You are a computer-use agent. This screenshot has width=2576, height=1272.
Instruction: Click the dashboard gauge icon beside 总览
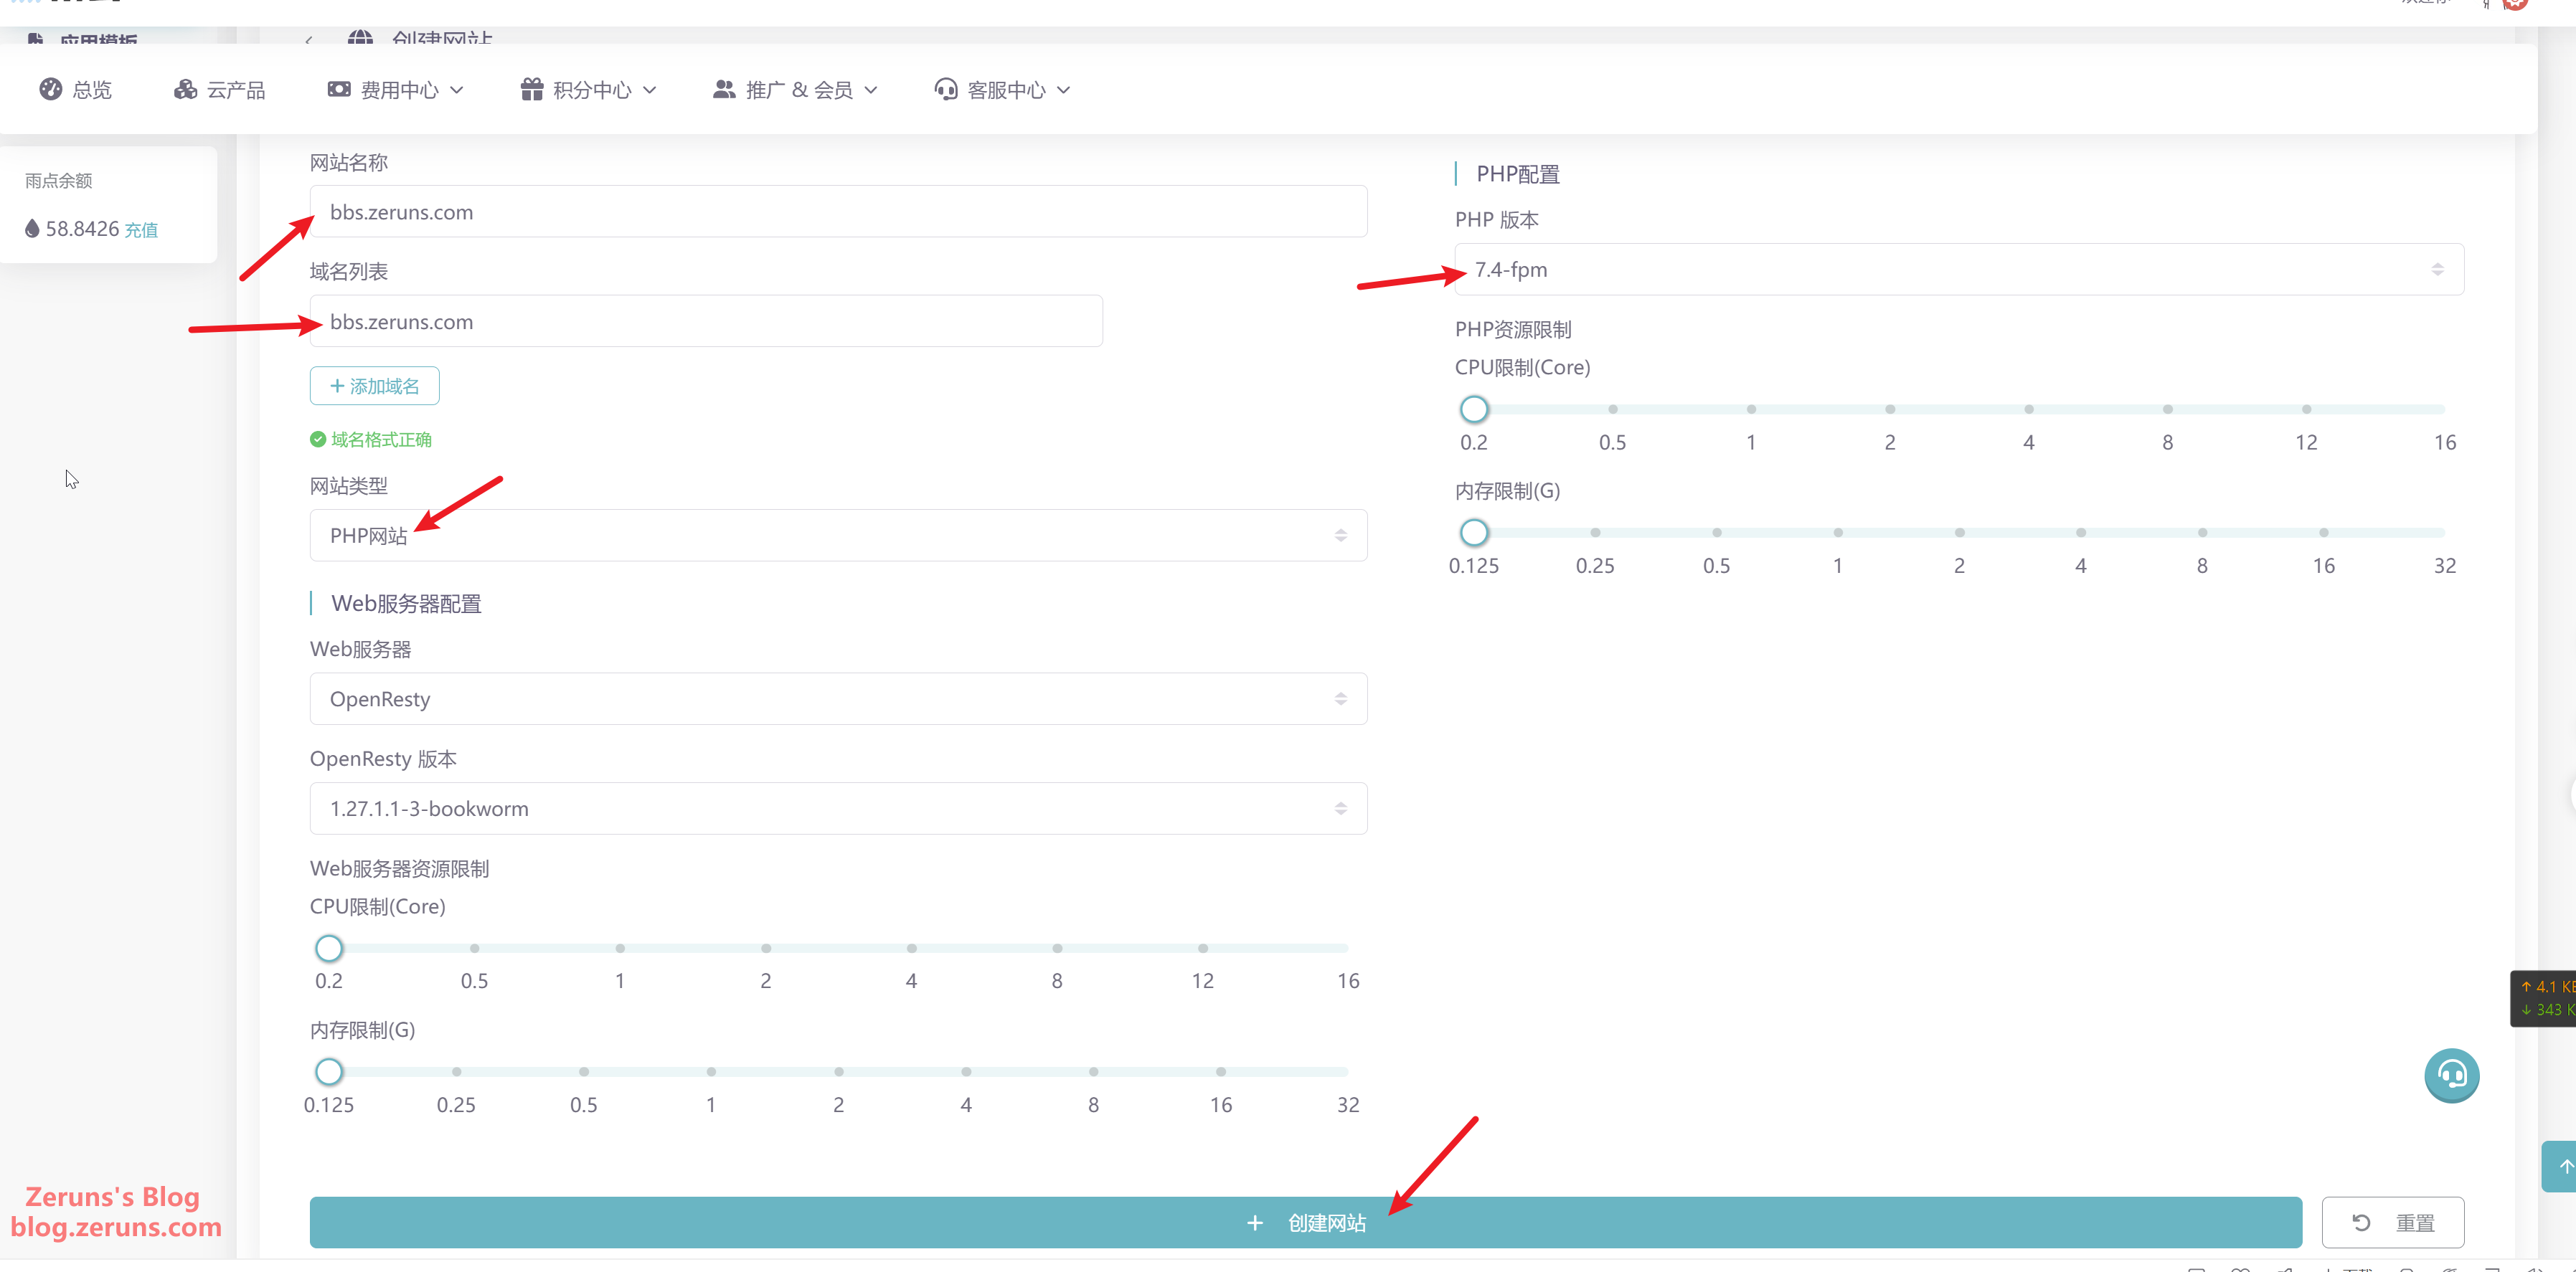[x=50, y=90]
